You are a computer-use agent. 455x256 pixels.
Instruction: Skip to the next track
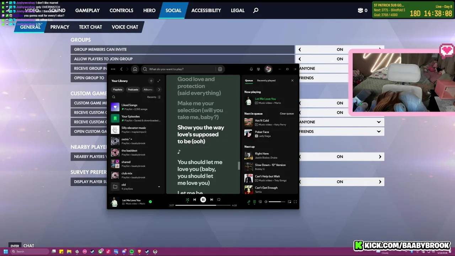[212, 199]
